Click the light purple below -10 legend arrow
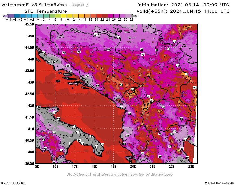The width and height of the screenshot is (240, 185). coord(5,16)
